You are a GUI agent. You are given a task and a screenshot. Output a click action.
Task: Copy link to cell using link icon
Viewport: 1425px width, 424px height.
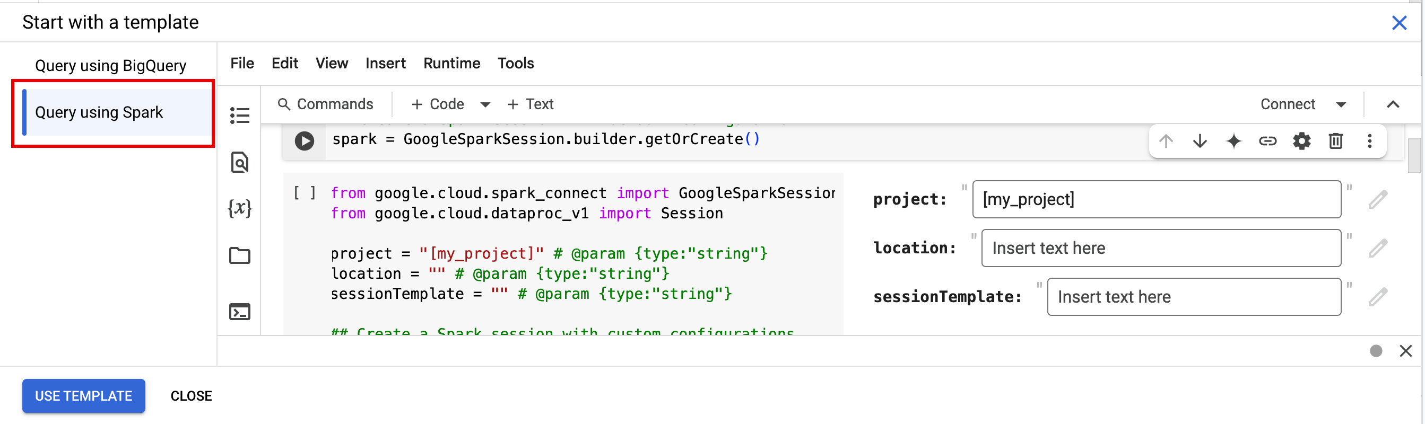tap(1267, 141)
